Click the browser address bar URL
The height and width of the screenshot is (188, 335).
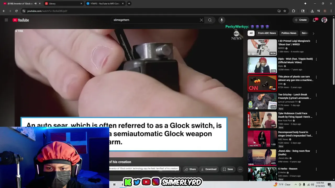click(x=47, y=11)
